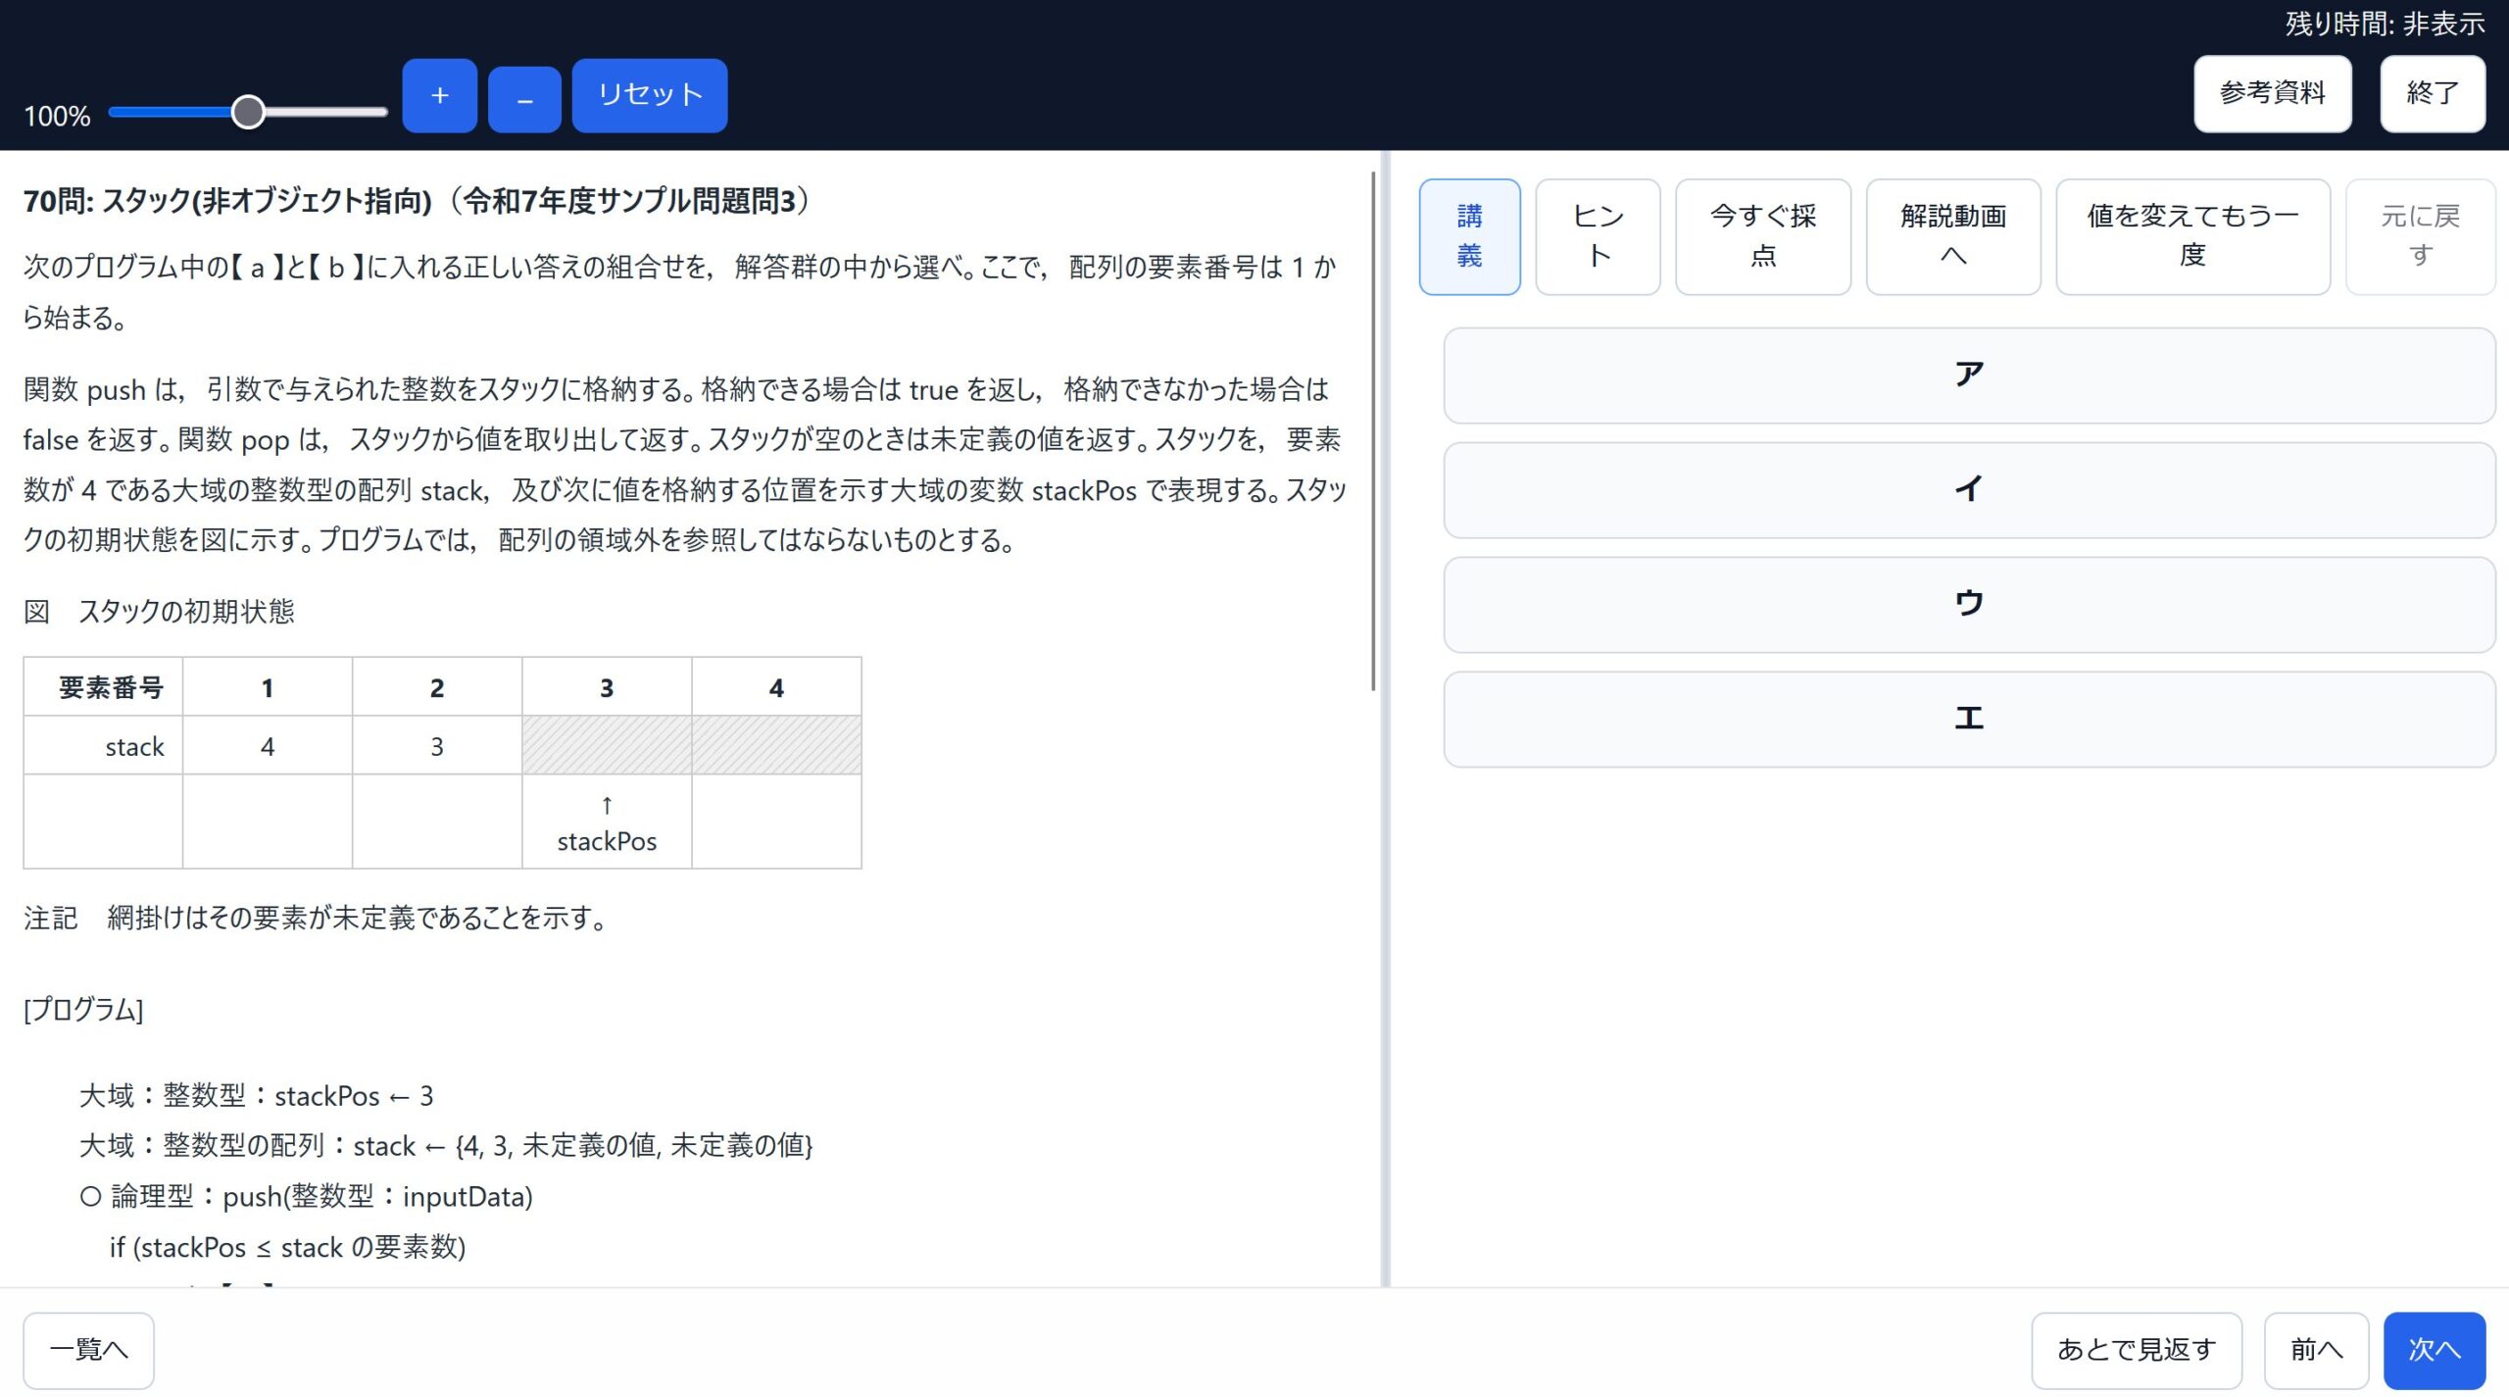Go to previous question with 前へ
Viewport: 2509px width, 1397px height.
coord(2316,1350)
